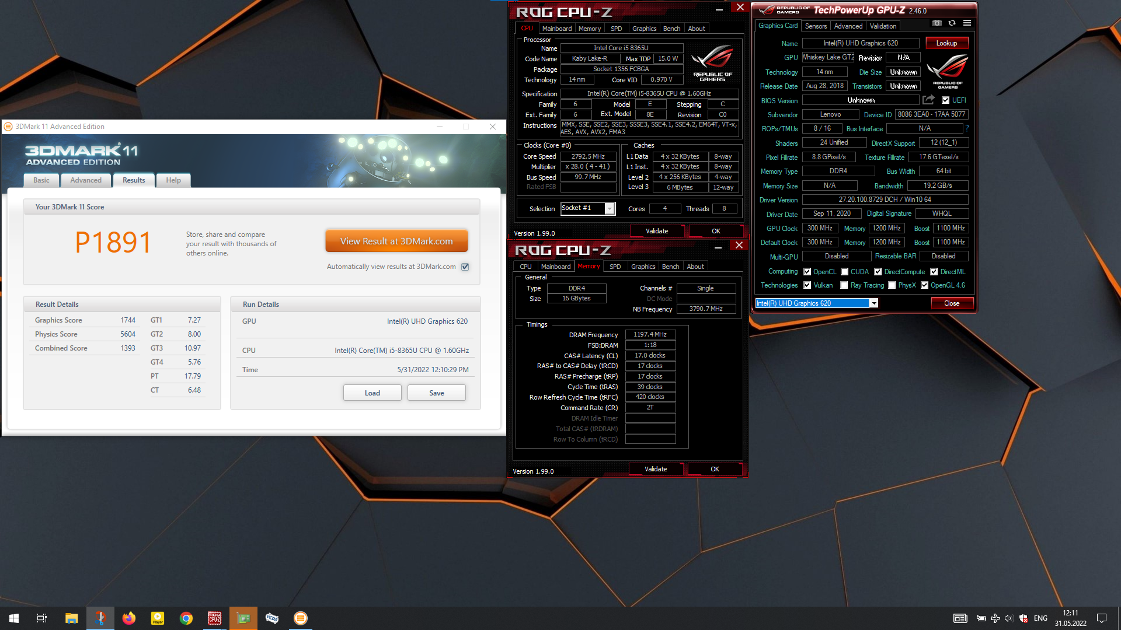1121x630 pixels.
Task: Open the Windows Start menu
Action: coord(14,618)
